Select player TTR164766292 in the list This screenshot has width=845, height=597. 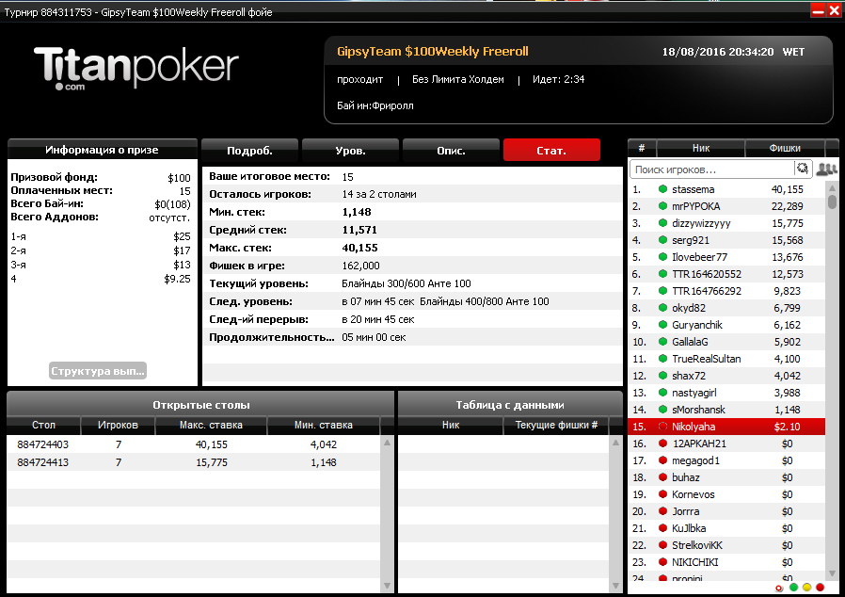tap(726, 291)
